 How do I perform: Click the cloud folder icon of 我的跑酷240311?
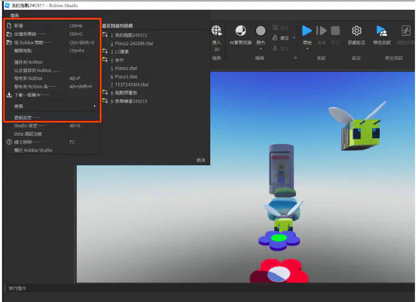(x=105, y=35)
